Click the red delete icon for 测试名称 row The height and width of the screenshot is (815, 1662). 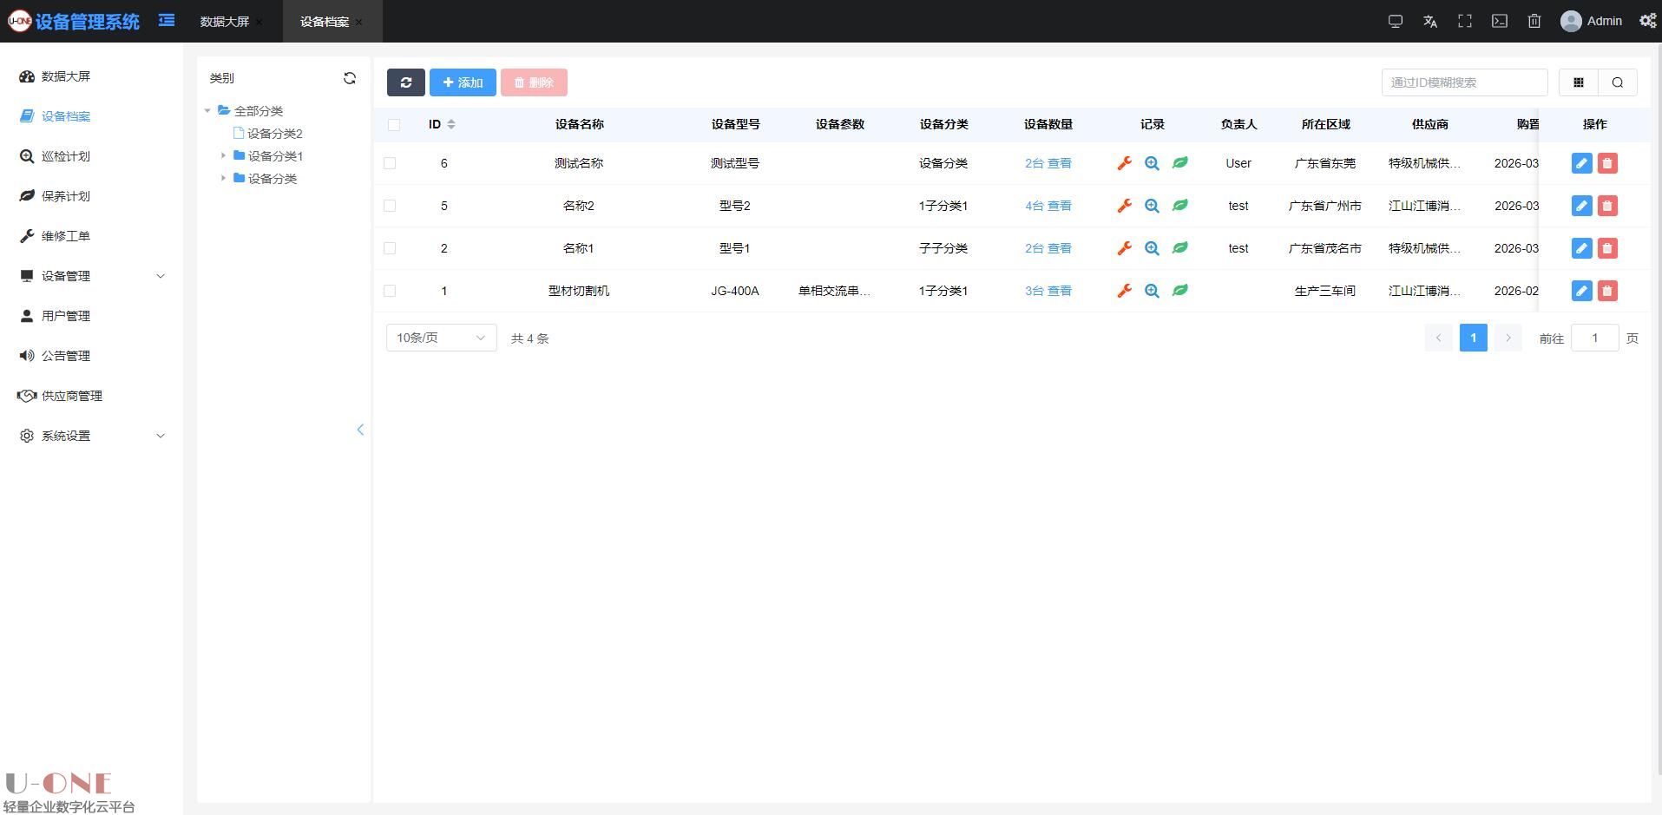pyautogui.click(x=1607, y=163)
